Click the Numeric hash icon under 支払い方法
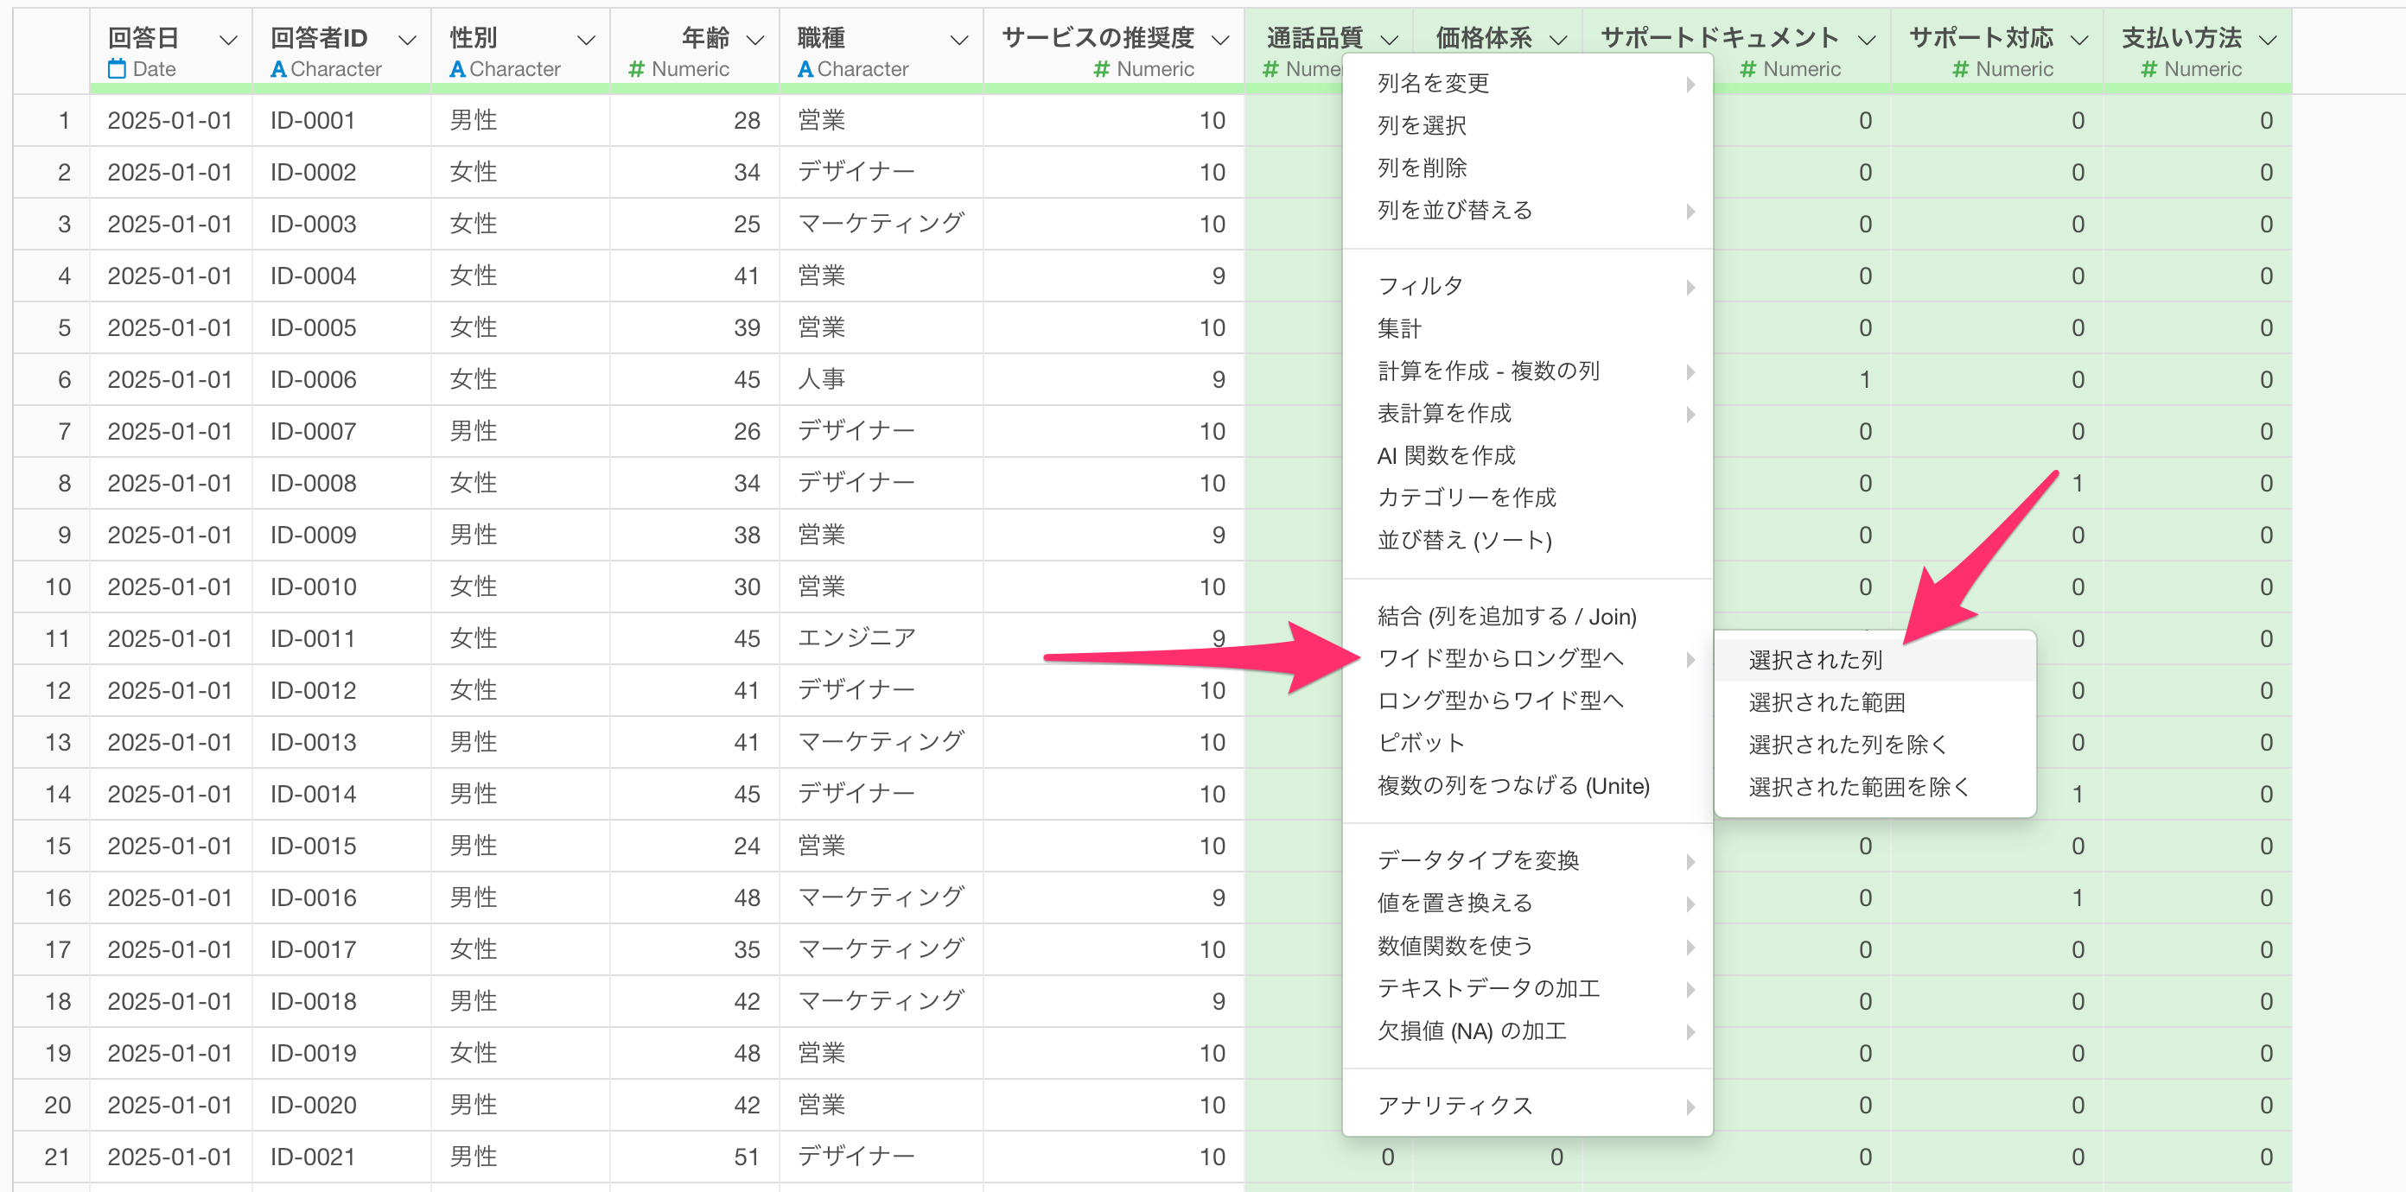Viewport: 2406px width, 1192px height. (2148, 69)
